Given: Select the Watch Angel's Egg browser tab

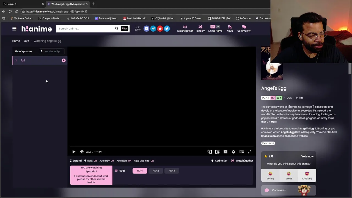Looking at the screenshot, I should (67, 4).
